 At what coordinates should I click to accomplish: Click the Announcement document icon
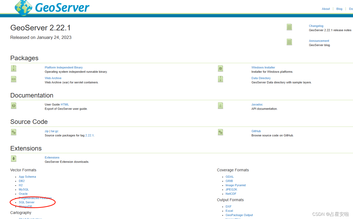289,42
